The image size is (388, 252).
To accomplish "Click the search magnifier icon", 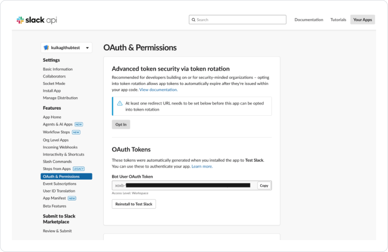I will pos(193,20).
